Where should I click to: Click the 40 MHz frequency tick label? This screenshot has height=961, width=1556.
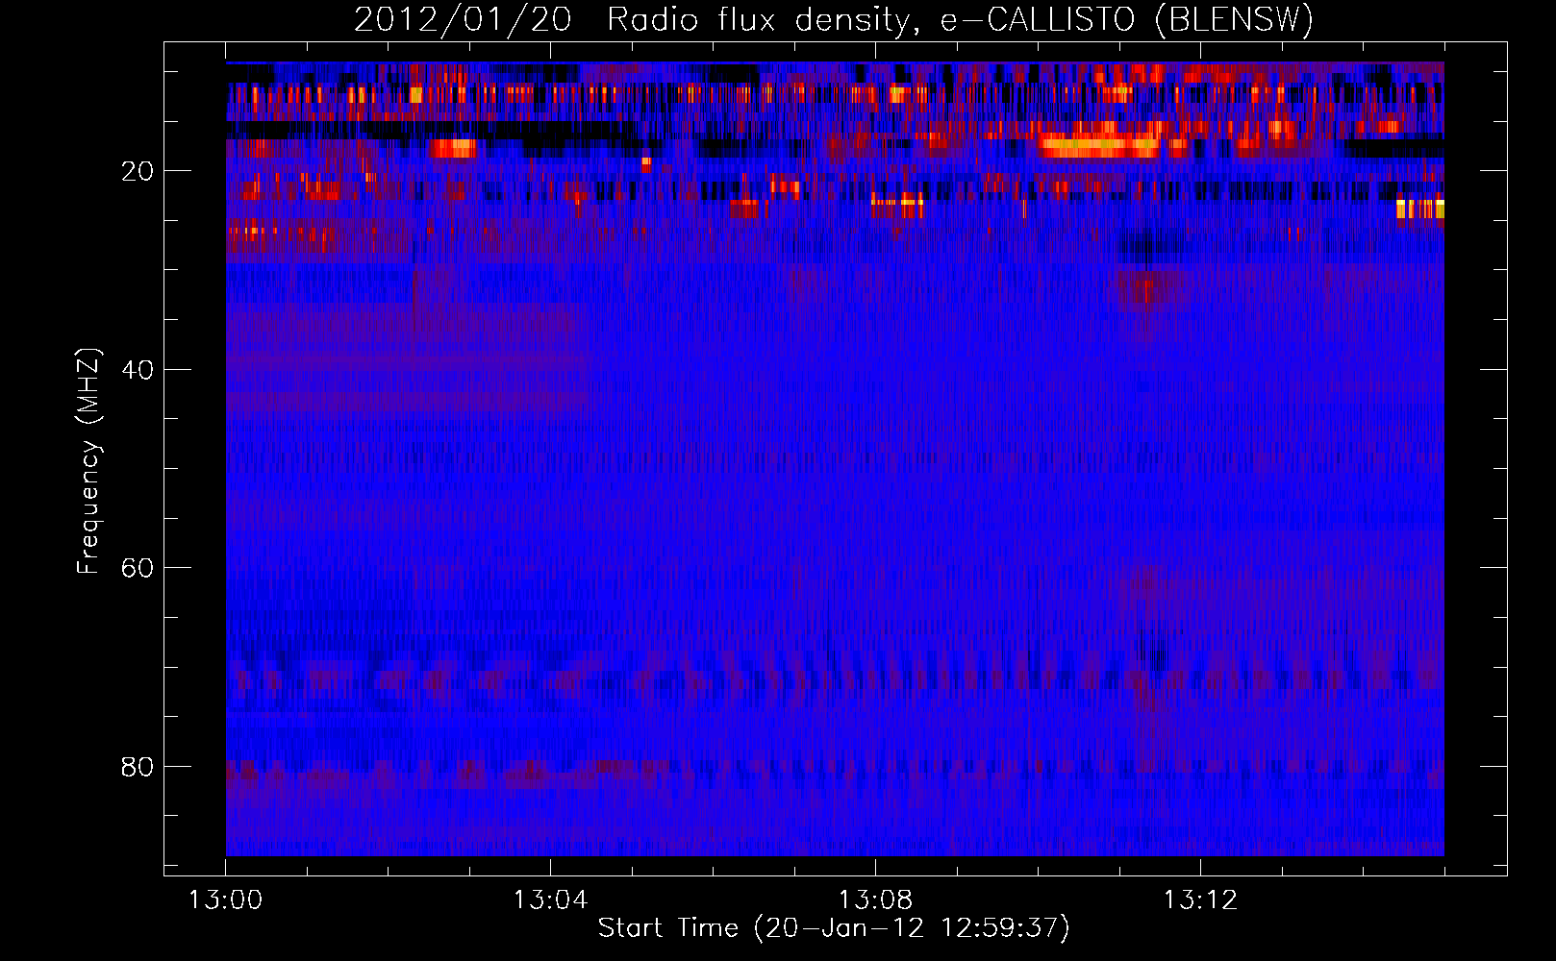(138, 370)
